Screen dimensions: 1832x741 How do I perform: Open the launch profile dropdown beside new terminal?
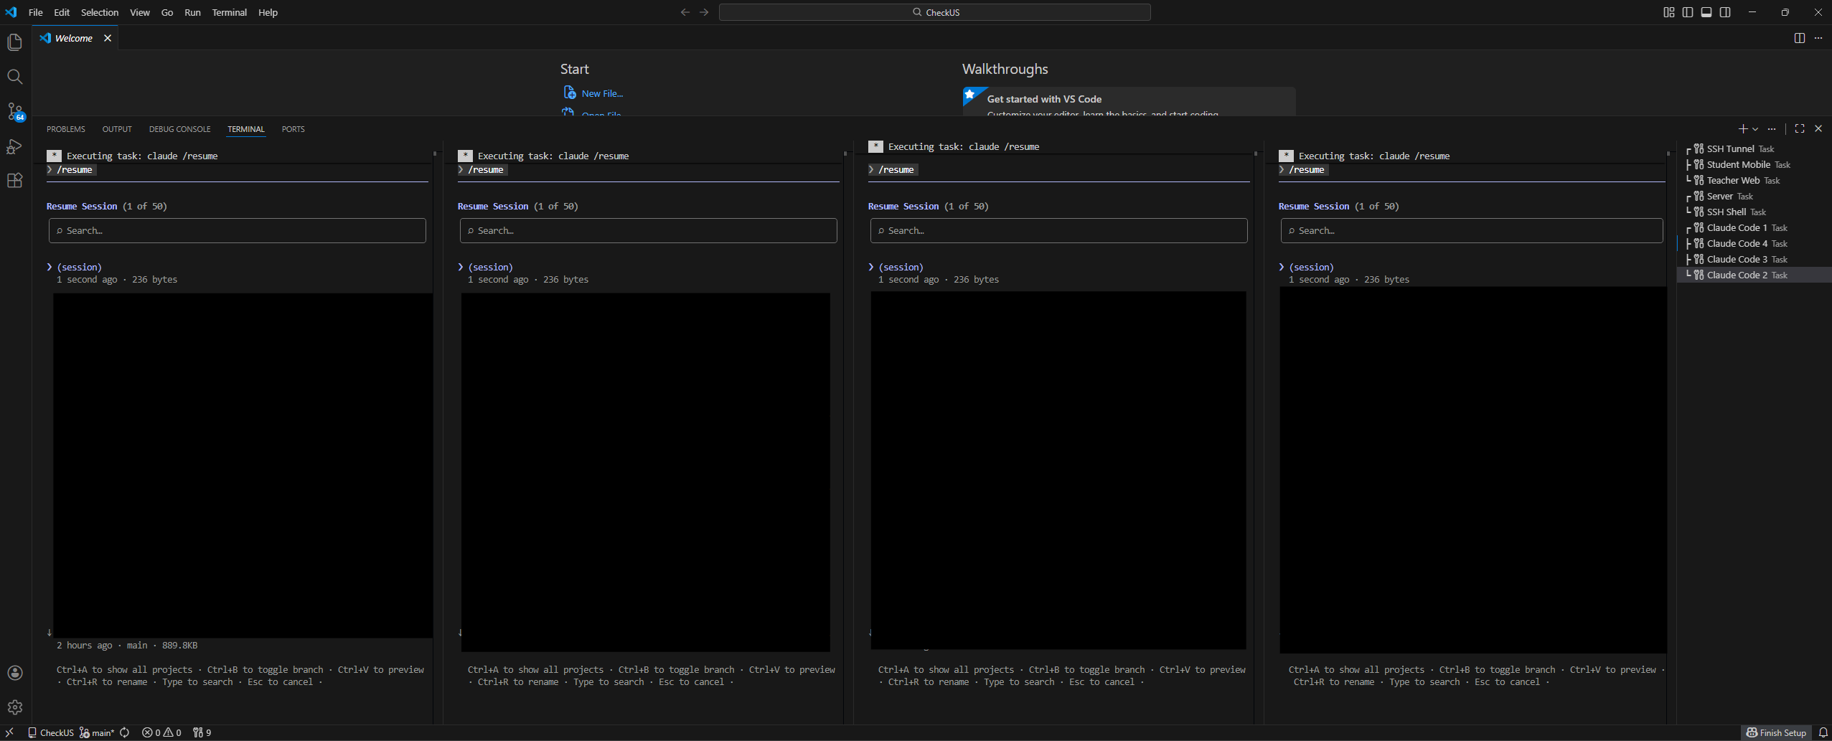coord(1755,129)
